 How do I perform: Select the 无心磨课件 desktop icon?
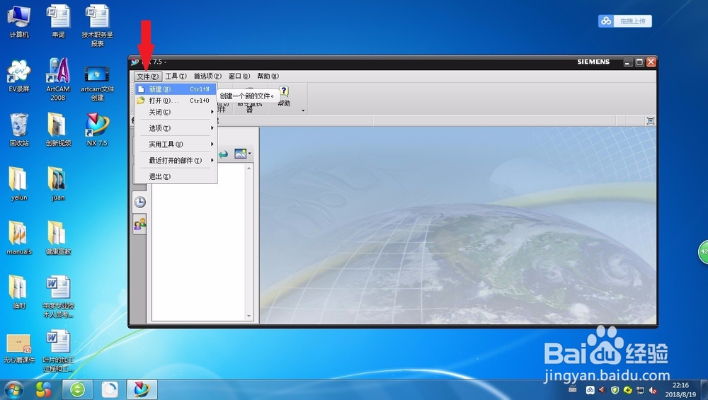pyautogui.click(x=19, y=348)
